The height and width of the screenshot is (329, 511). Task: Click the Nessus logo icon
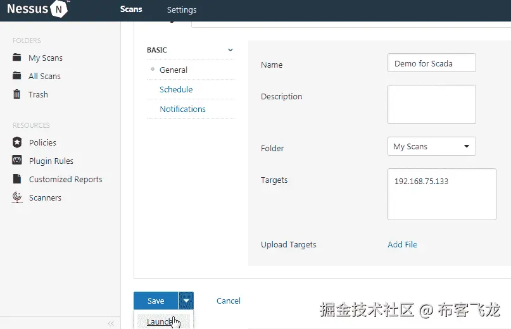[59, 9]
